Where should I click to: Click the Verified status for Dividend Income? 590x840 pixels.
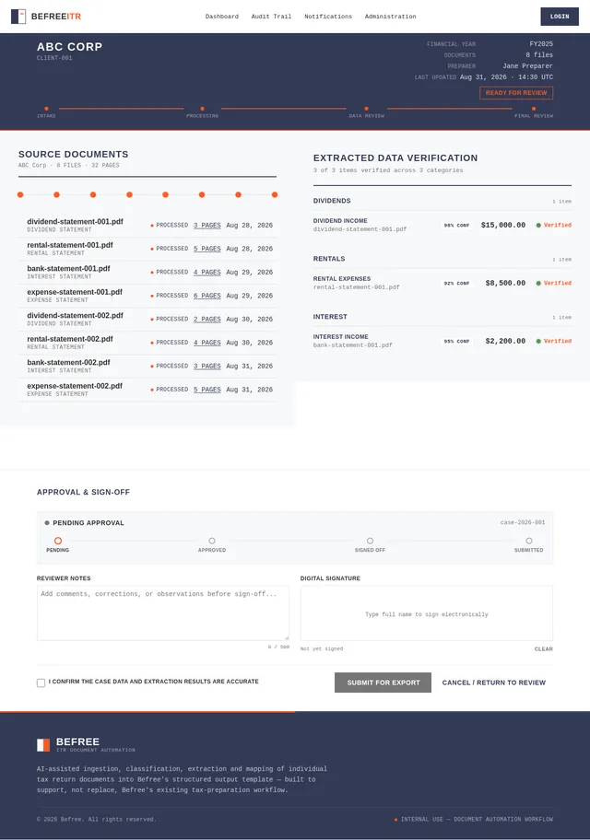point(553,226)
